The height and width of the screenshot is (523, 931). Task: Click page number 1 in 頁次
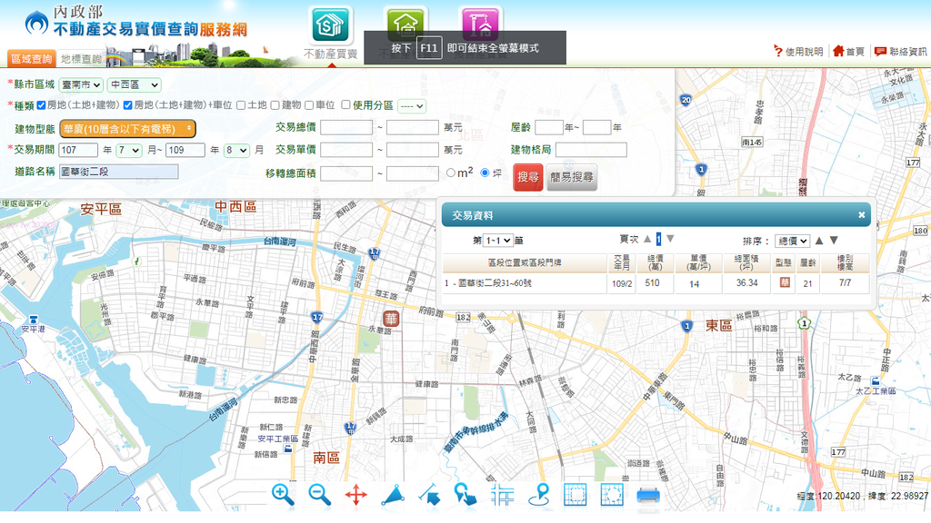pos(658,239)
